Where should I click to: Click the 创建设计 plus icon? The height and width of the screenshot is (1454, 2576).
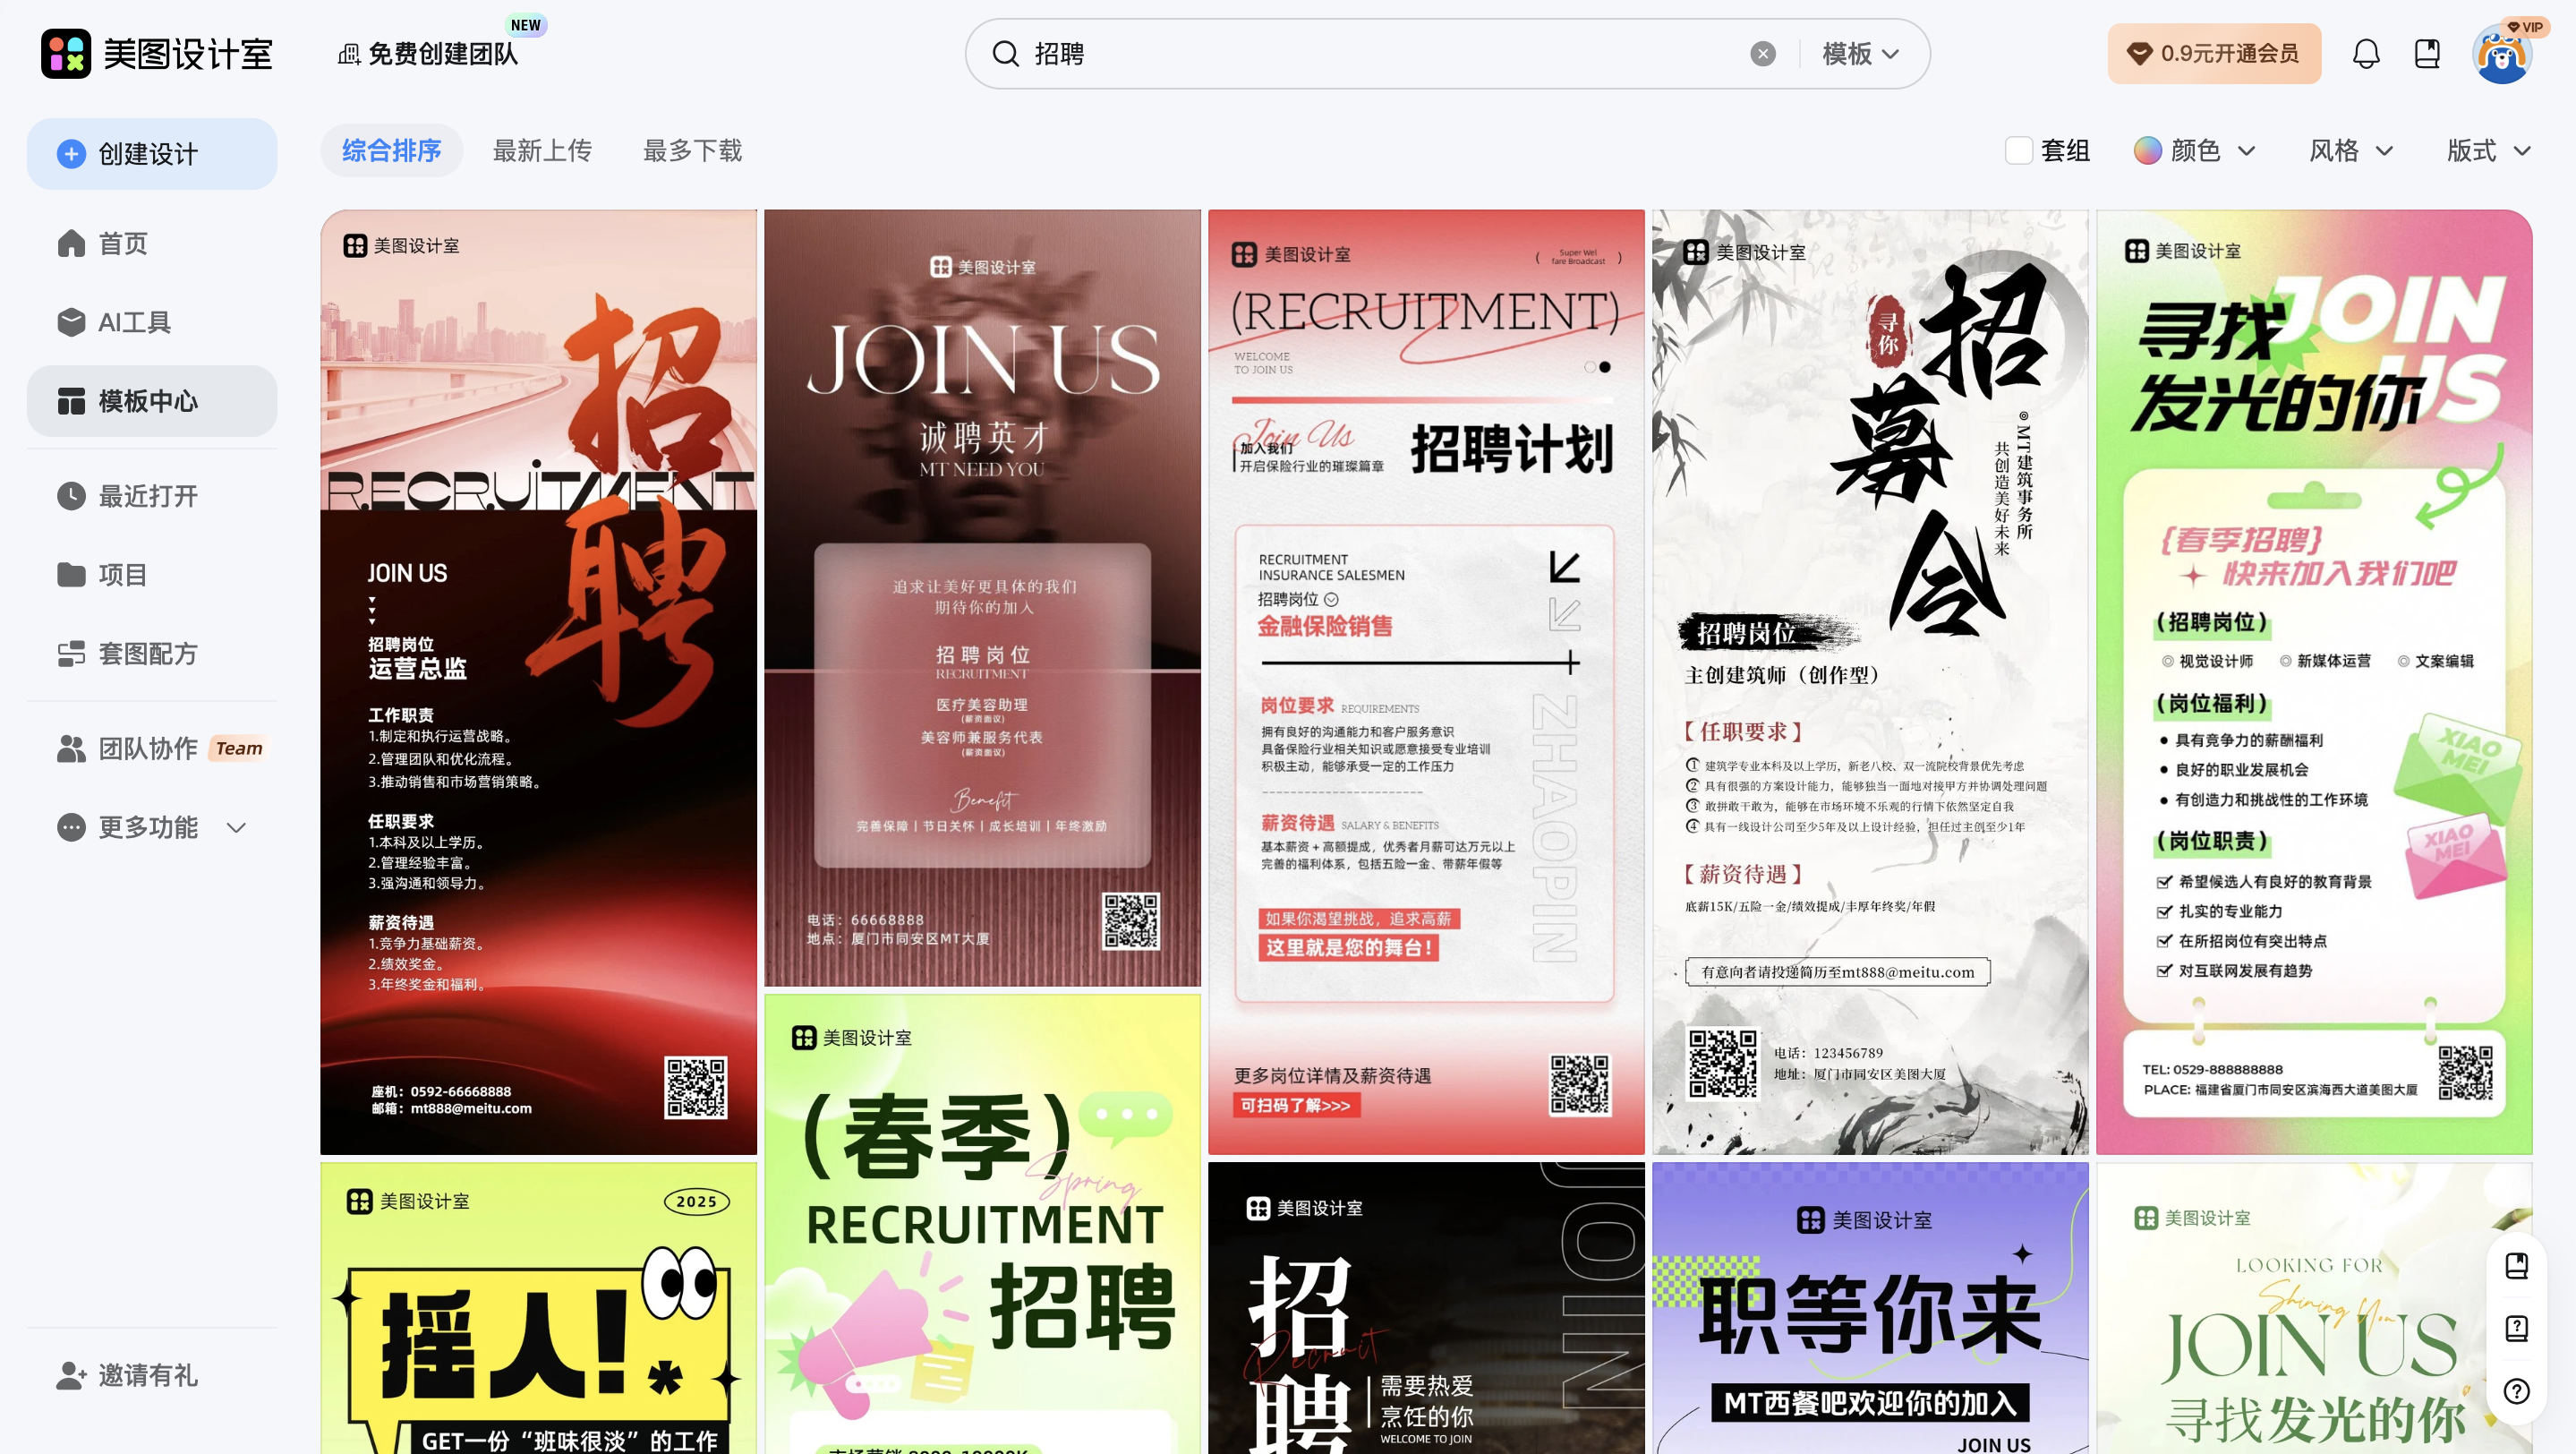pyautogui.click(x=70, y=153)
